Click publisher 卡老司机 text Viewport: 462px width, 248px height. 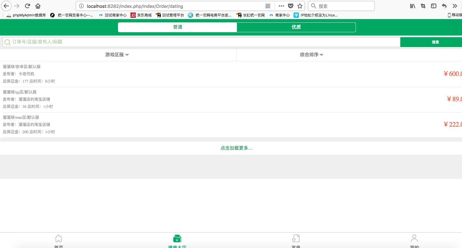pyautogui.click(x=26, y=74)
